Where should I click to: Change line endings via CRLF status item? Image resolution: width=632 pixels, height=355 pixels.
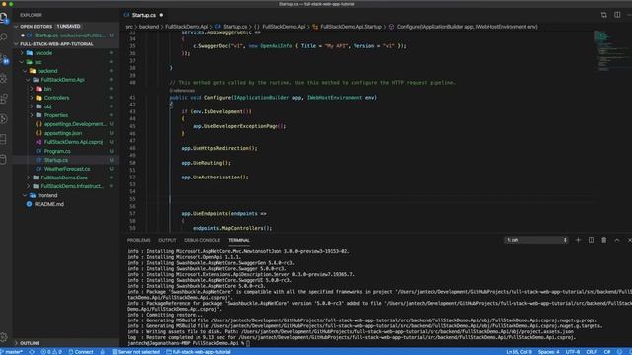[x=592, y=352]
